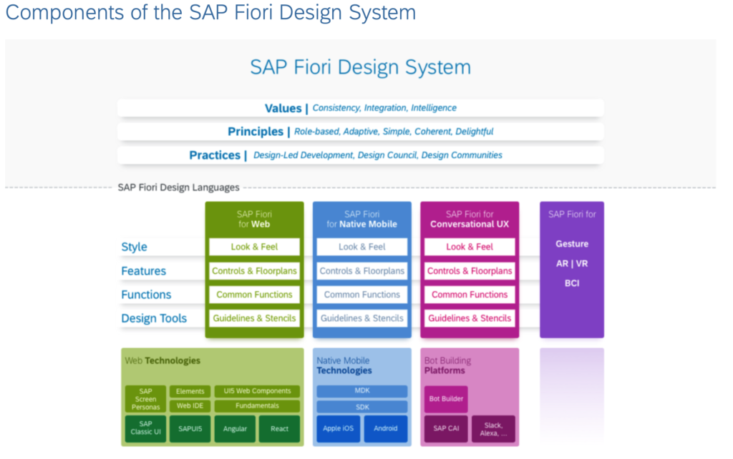733x459 pixels.
Task: Choose the Apple iOS box
Action: coord(339,428)
